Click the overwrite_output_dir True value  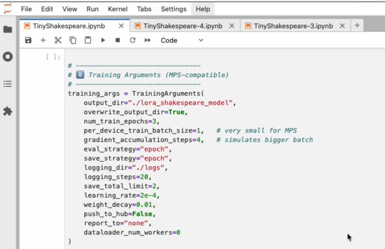coord(176,112)
